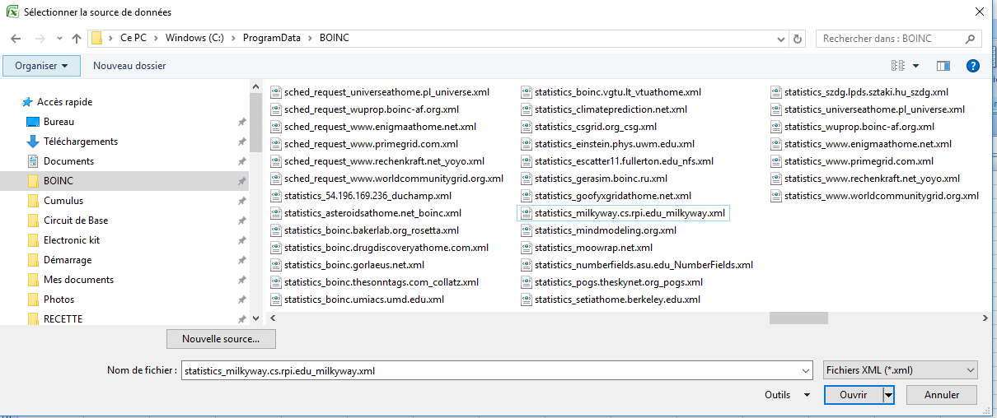The width and height of the screenshot is (997, 418).
Task: Click the search magnifier icon
Action: point(970,39)
